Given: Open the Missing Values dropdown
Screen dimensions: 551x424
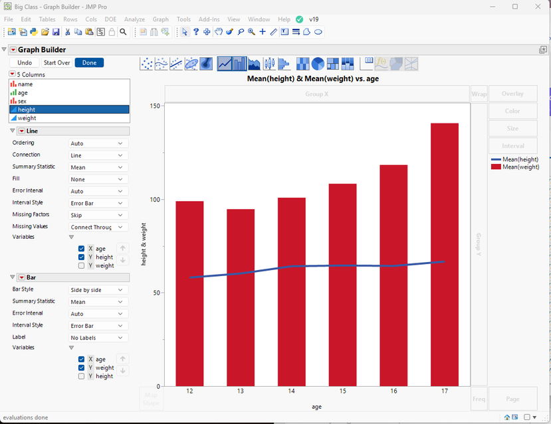Looking at the screenshot, I should [x=97, y=227].
